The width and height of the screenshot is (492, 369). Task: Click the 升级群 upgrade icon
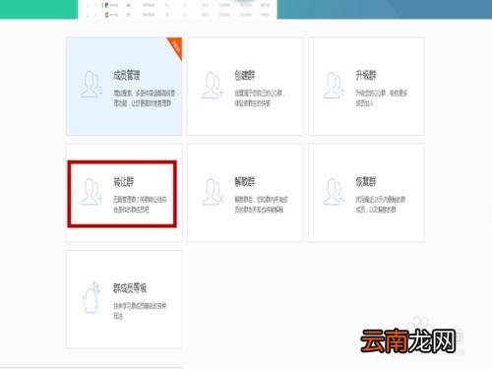(x=334, y=85)
